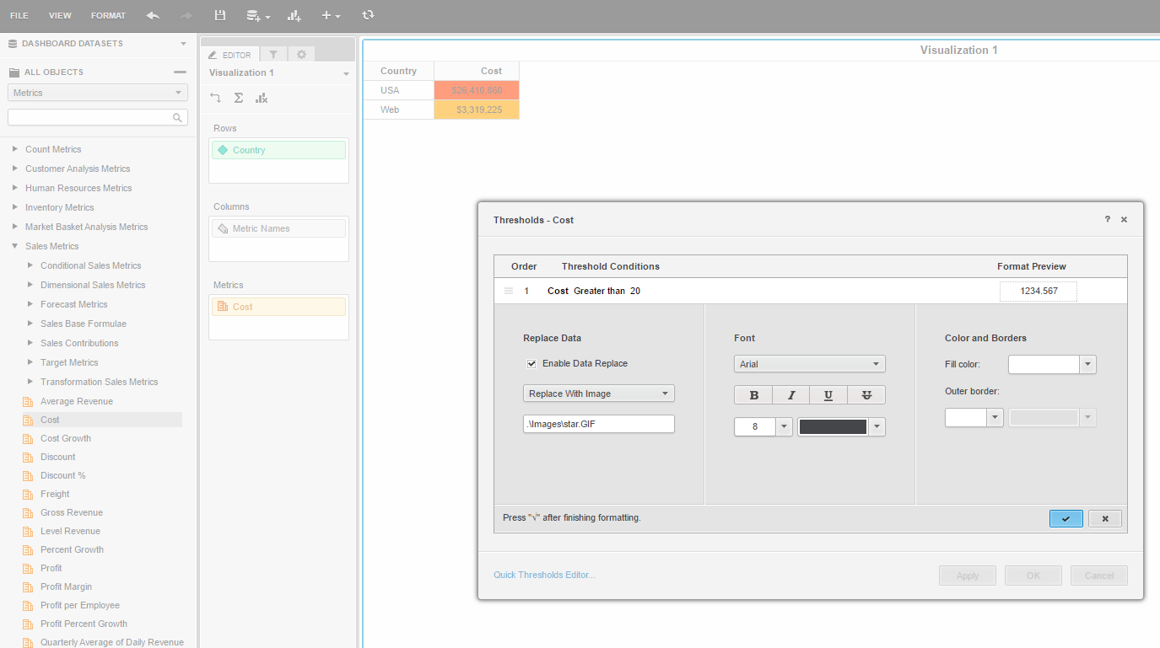Image resolution: width=1160 pixels, height=648 pixels.
Task: Open the Arial font family dropdown
Action: point(809,363)
